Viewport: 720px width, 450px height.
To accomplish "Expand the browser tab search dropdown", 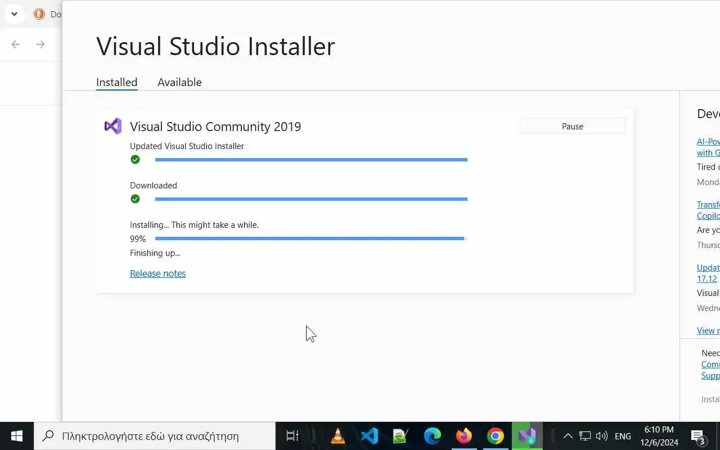I will pos(15,14).
